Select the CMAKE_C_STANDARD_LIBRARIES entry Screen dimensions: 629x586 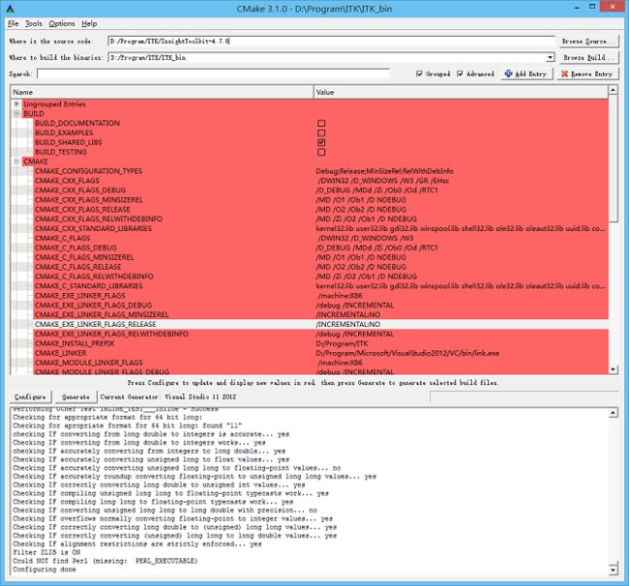(x=89, y=286)
